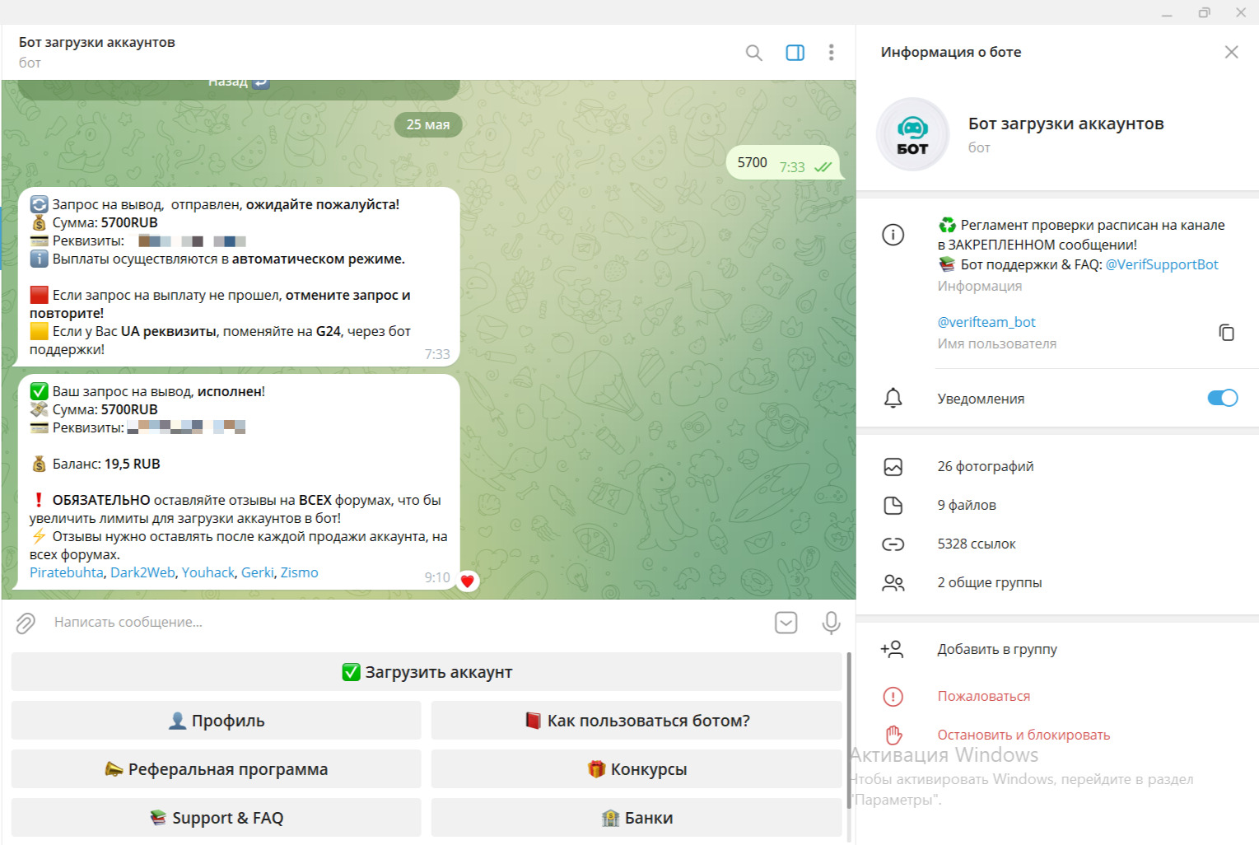Screen dimensions: 1259x845
Task: Open the bot avatar picture
Action: coord(912,134)
